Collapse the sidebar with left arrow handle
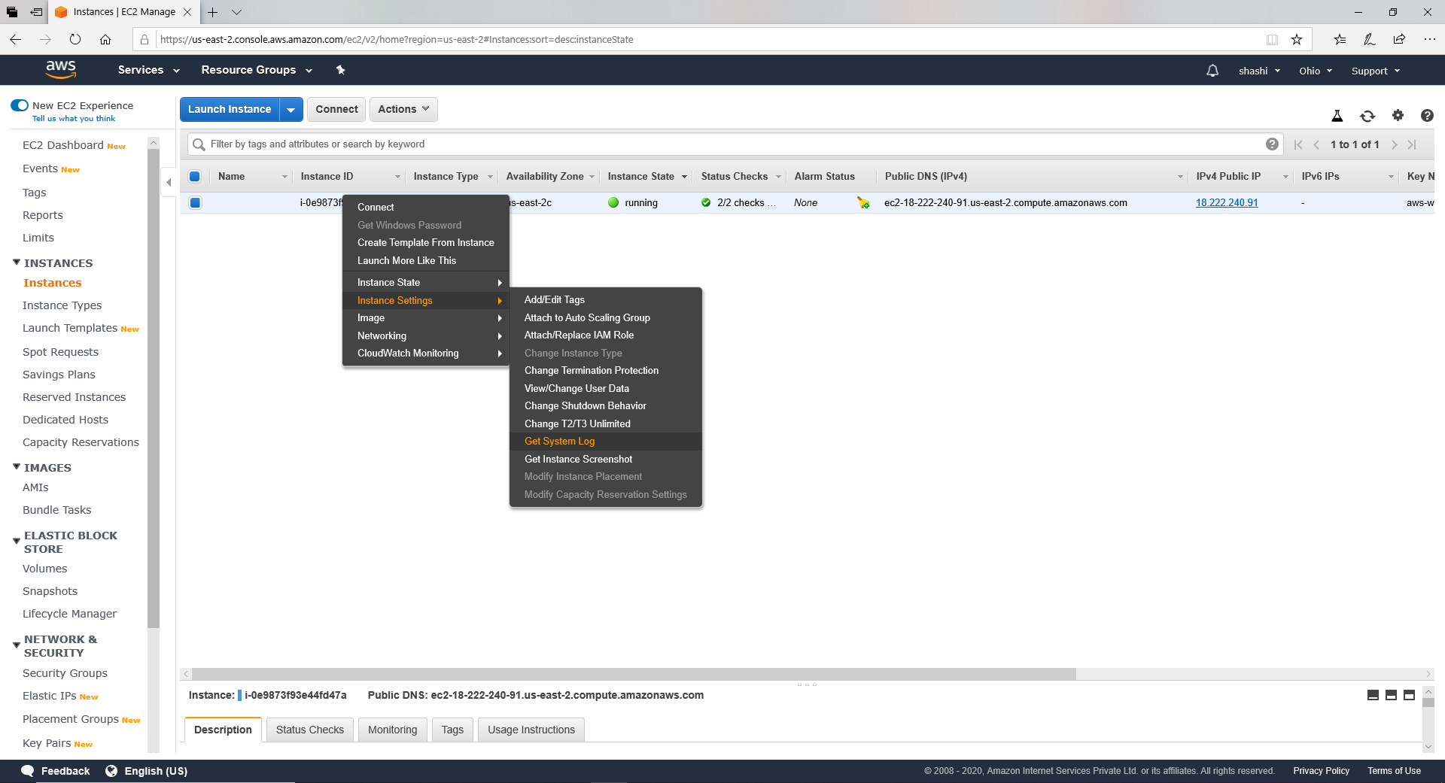Viewport: 1445px width, 783px height. point(169,182)
